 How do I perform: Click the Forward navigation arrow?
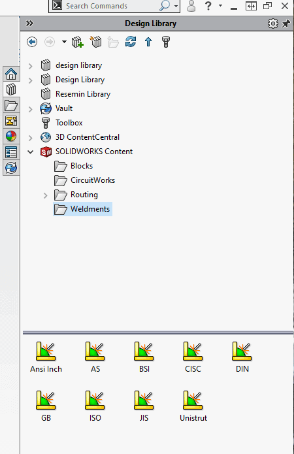(x=50, y=42)
